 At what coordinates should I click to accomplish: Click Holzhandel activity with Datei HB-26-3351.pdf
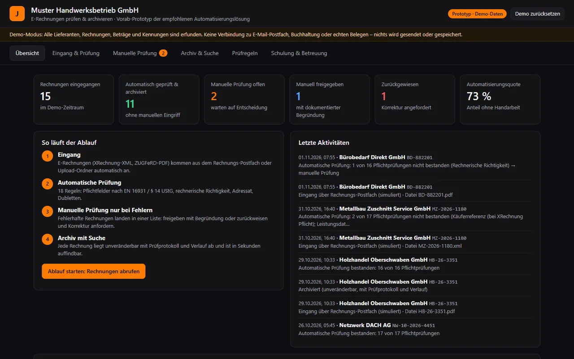(415, 307)
